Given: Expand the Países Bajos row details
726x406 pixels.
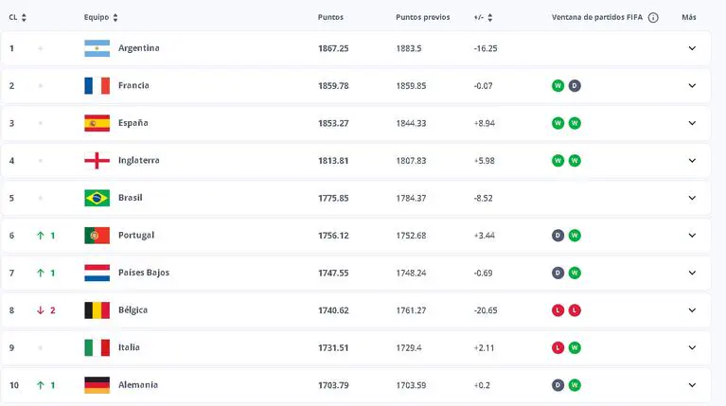Looking at the screenshot, I should coord(692,273).
